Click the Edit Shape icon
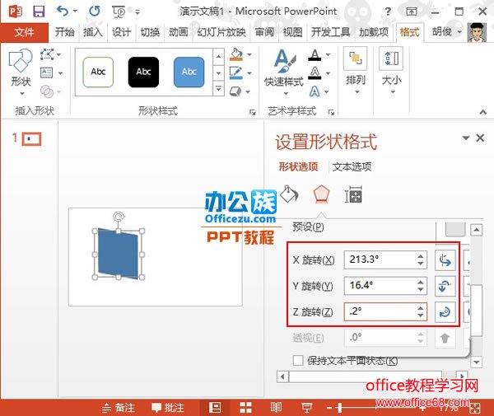Viewport: 494px width, 416px height. (x=47, y=54)
